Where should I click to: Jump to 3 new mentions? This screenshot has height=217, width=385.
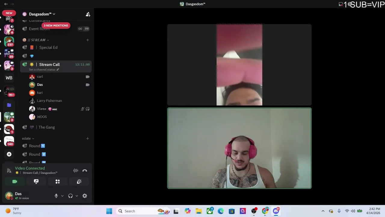[x=56, y=26]
